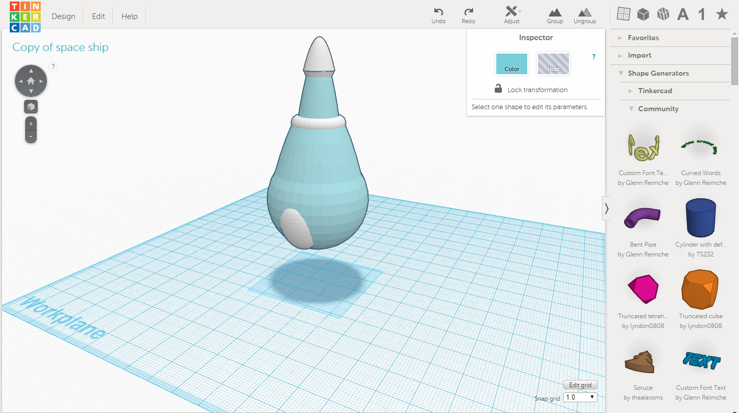This screenshot has height=413, width=739.
Task: Select the wireframe geometric shapes icon
Action: (x=663, y=14)
